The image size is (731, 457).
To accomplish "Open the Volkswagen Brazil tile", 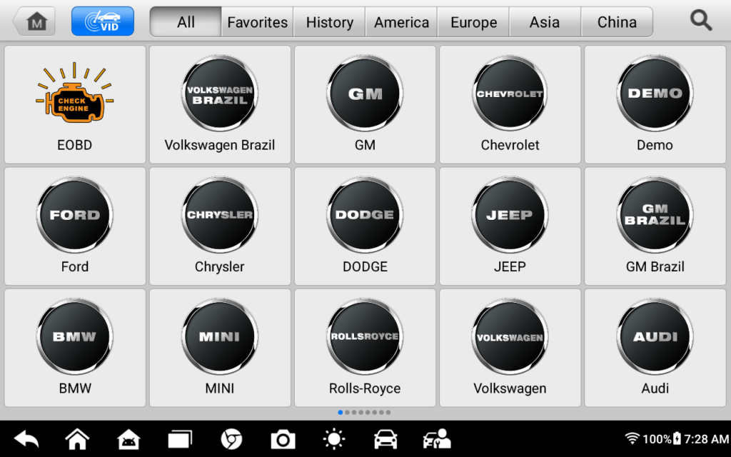I will [219, 104].
